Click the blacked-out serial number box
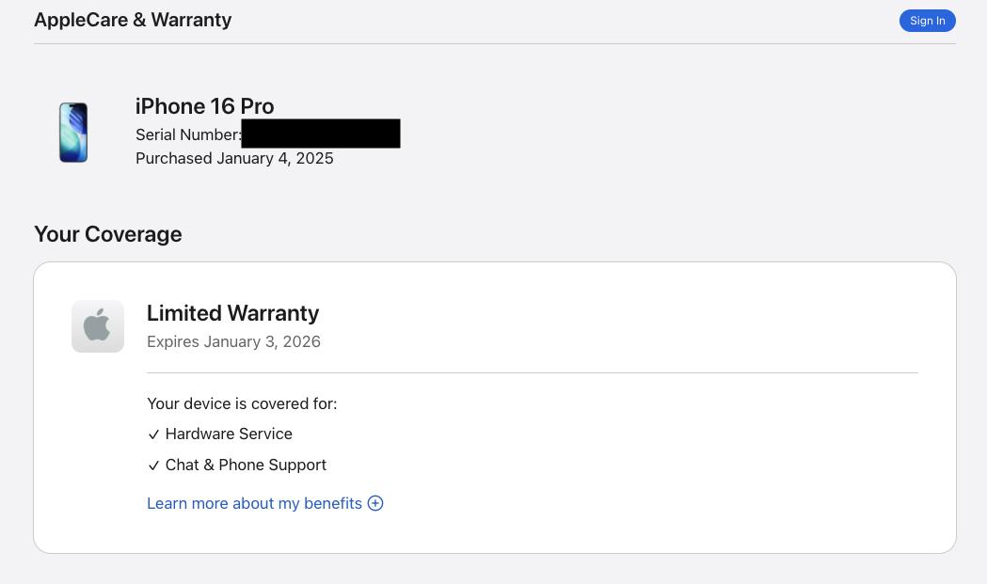 pos(320,134)
